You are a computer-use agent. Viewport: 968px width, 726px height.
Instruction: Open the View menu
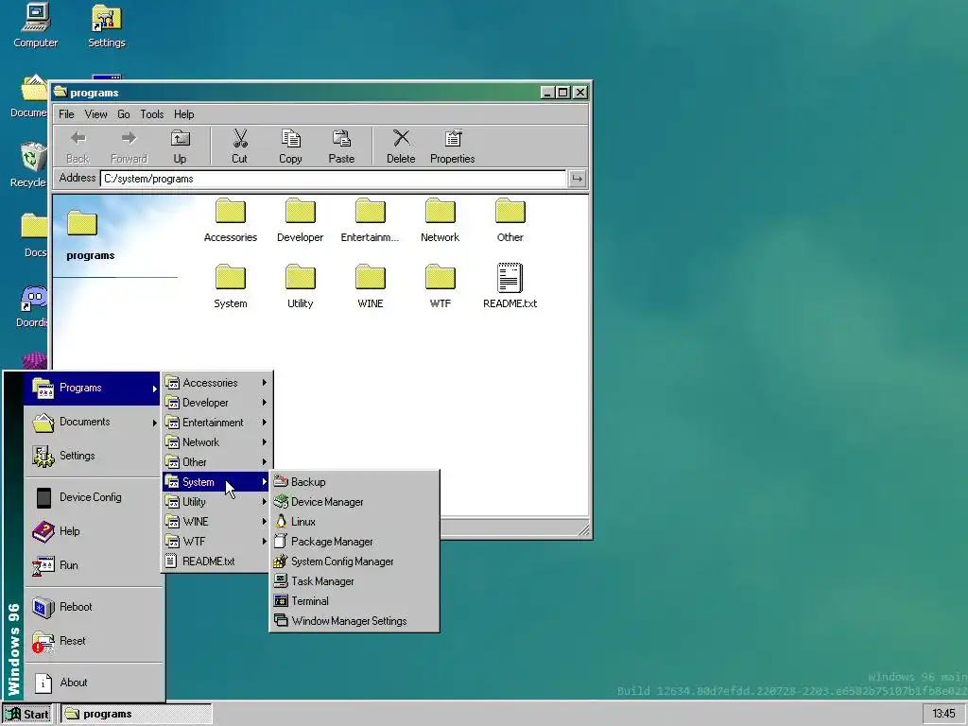(x=95, y=114)
